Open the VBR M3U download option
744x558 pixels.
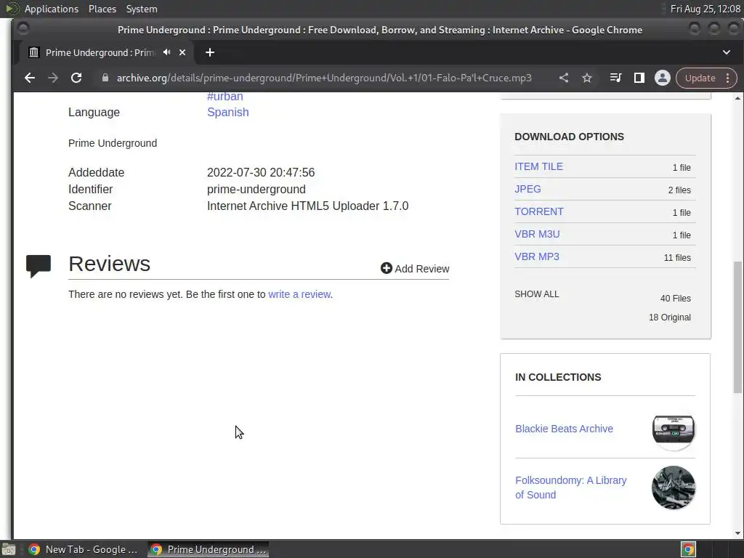pyautogui.click(x=537, y=234)
